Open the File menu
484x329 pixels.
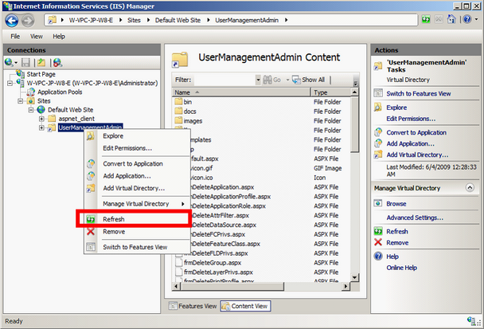point(15,37)
